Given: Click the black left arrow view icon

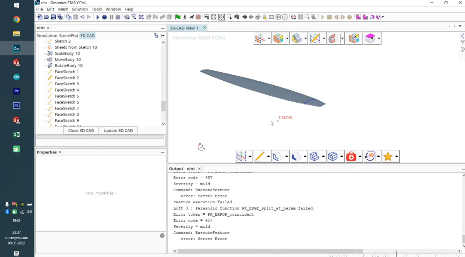Looking at the screenshot, I should [244, 17].
